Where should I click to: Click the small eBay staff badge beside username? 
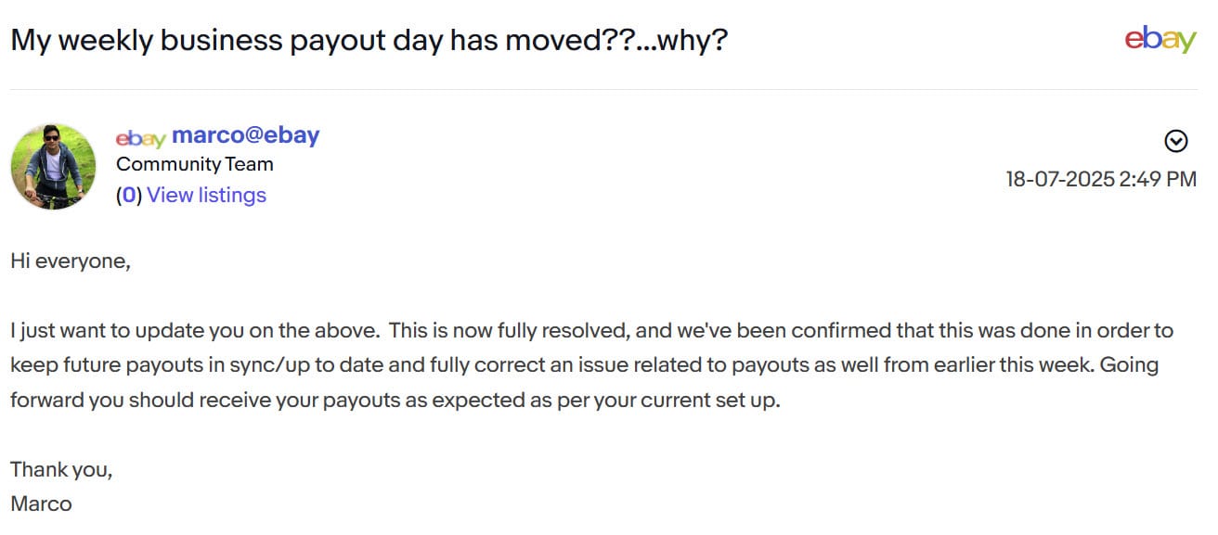click(x=140, y=137)
